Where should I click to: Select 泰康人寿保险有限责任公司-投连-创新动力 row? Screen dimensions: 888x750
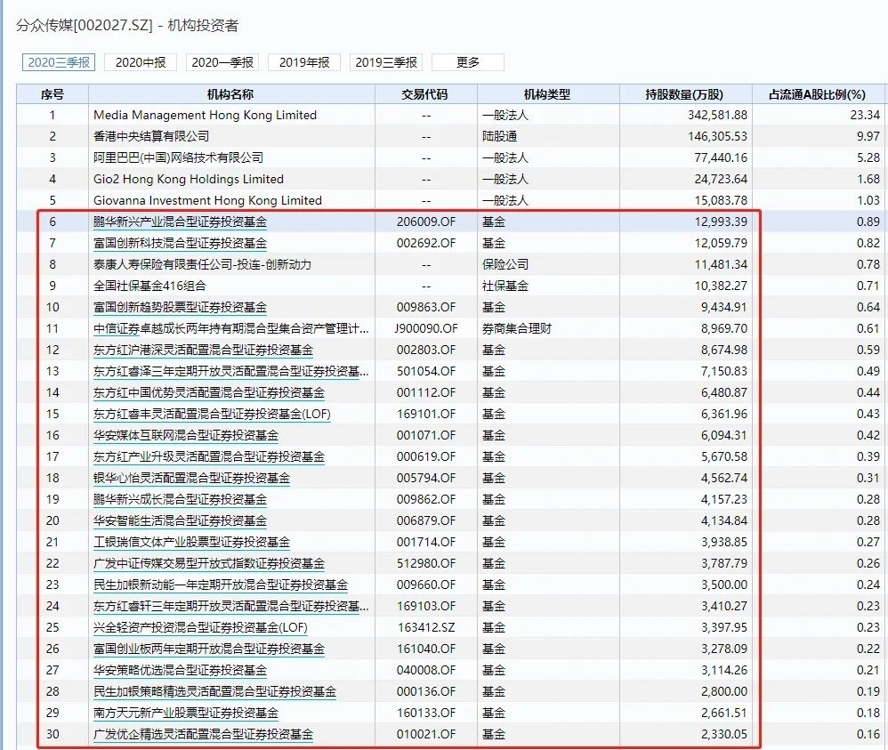(450, 264)
